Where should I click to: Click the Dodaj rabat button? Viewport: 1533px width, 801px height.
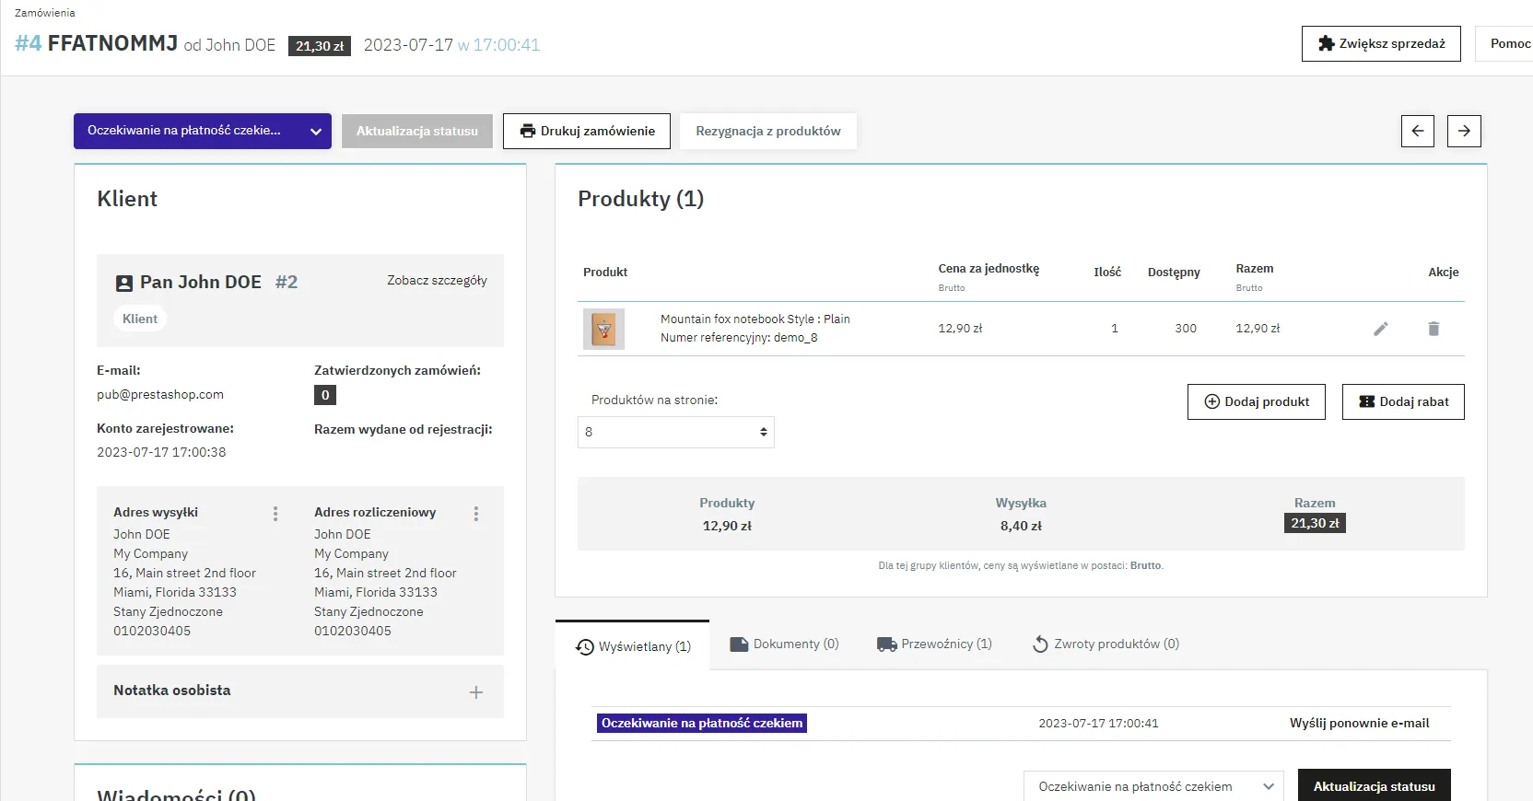tap(1403, 401)
